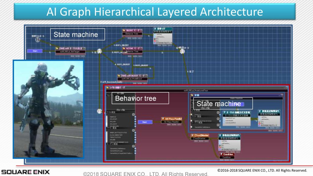313x176 pixels.
Task: Select the SILENT mode node header
Action: click(132, 31)
